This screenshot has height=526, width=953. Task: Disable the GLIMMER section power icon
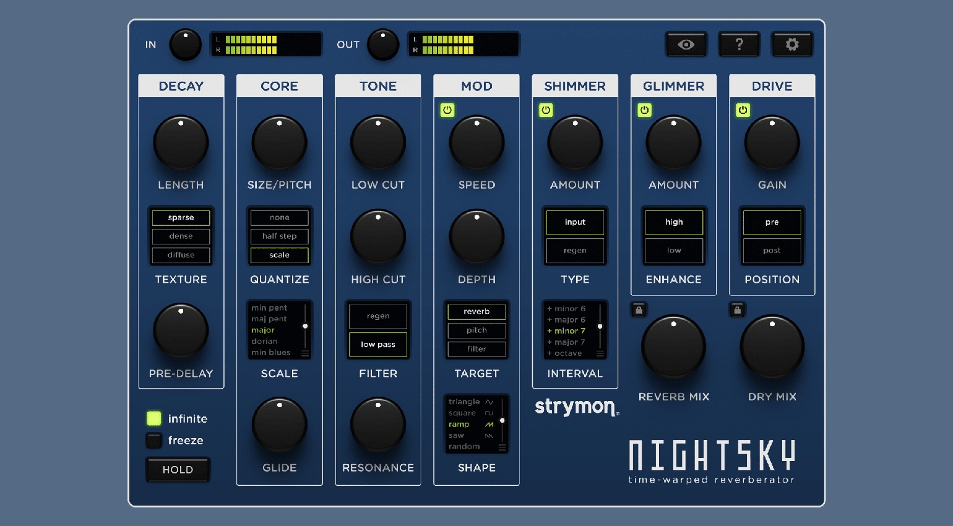tap(644, 110)
